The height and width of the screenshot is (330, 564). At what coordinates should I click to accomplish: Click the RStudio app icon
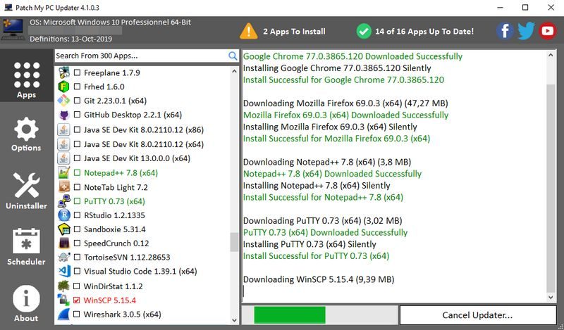[x=63, y=215]
